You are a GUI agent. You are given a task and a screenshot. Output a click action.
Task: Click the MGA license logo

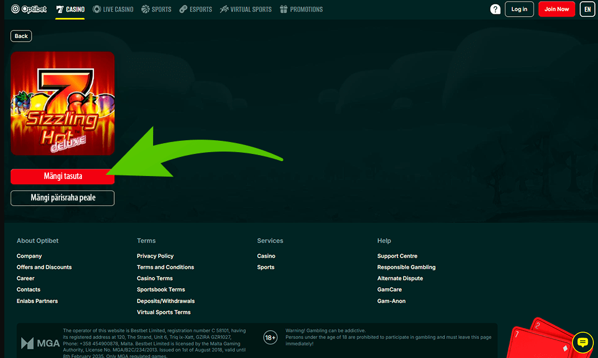39,343
